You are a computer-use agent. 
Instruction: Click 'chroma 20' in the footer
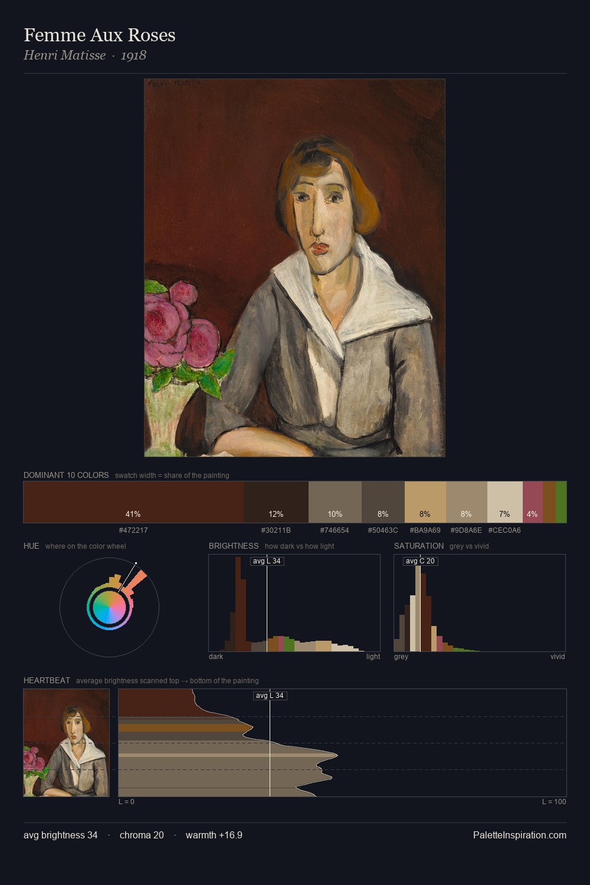coord(142,835)
